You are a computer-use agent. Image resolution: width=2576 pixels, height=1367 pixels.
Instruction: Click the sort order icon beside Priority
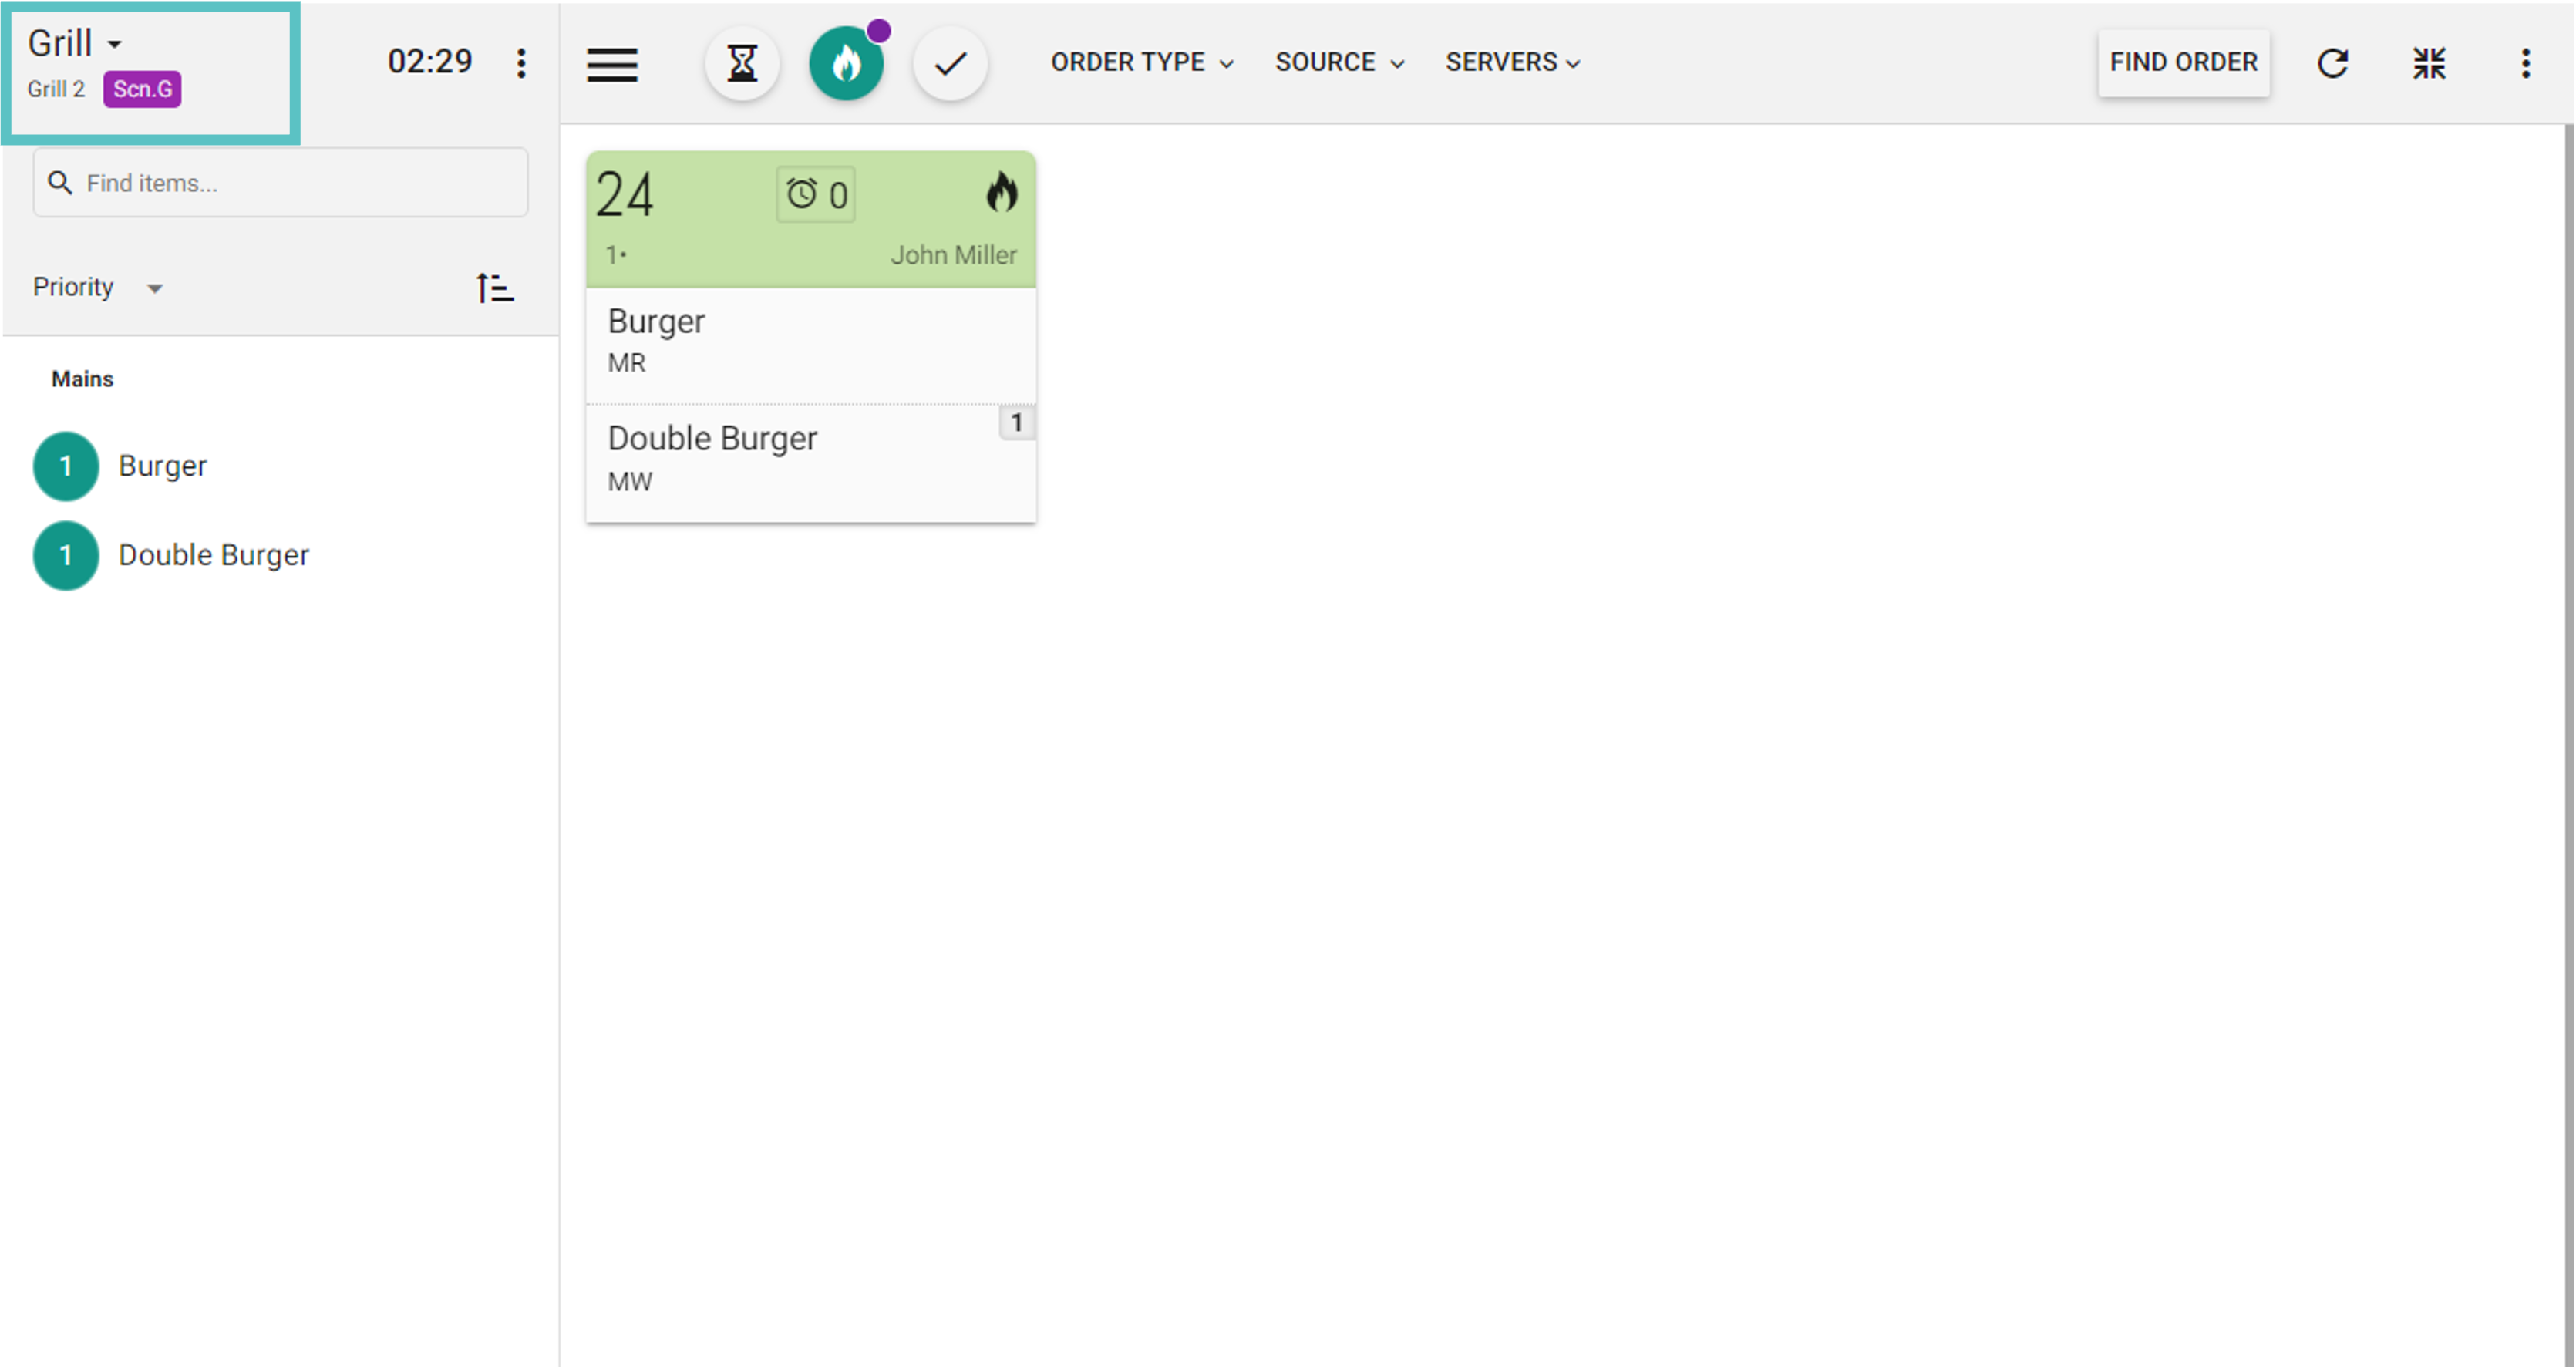(x=495, y=288)
